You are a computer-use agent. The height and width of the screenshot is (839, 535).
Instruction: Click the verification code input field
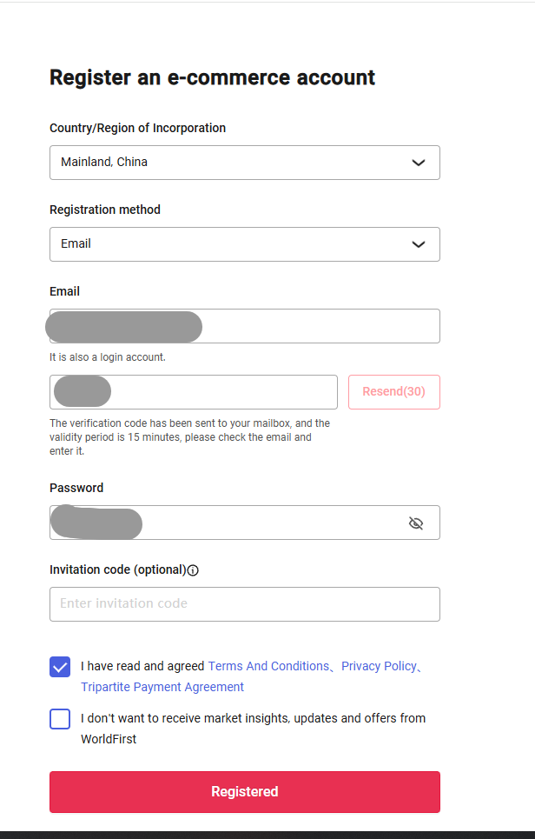click(193, 391)
